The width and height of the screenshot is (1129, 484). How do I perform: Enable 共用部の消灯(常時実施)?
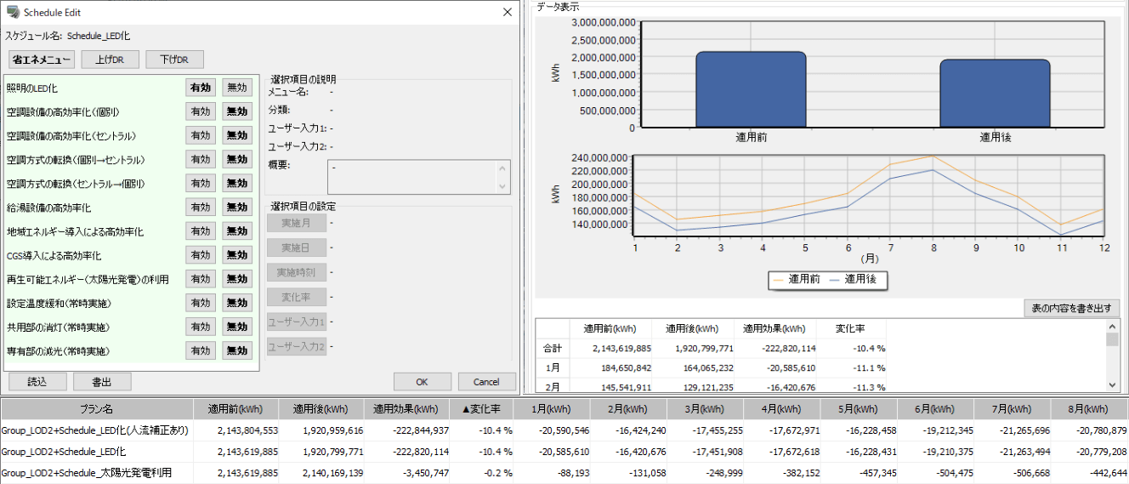[x=201, y=326]
